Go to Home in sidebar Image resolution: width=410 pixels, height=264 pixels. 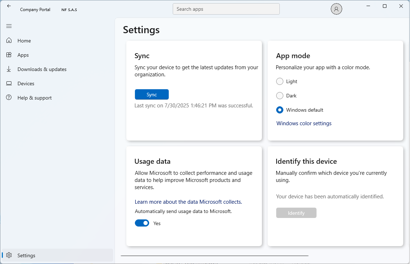(57, 41)
